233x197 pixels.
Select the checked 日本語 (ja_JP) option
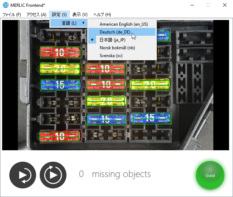(x=113, y=40)
